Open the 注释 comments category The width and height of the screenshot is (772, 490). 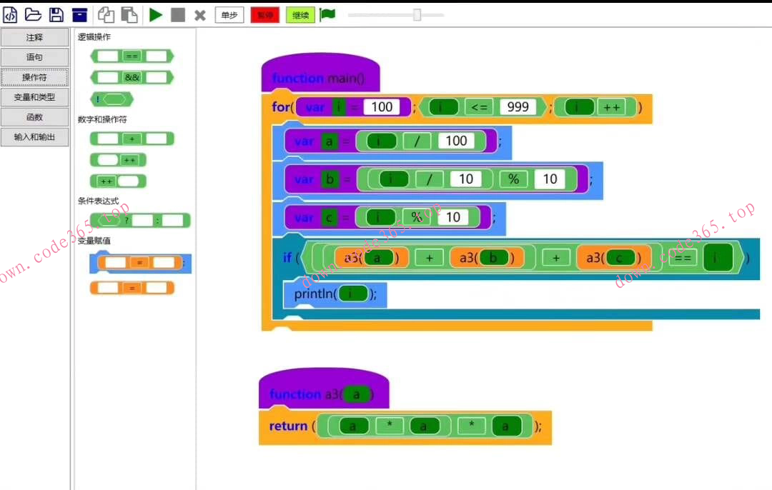click(34, 37)
